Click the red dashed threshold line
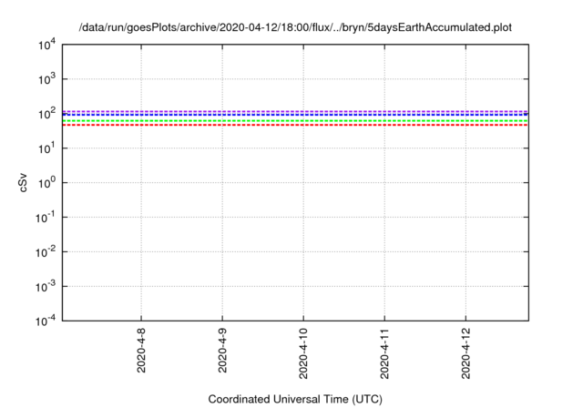Screen dimensions: 583x408 [x=295, y=126]
